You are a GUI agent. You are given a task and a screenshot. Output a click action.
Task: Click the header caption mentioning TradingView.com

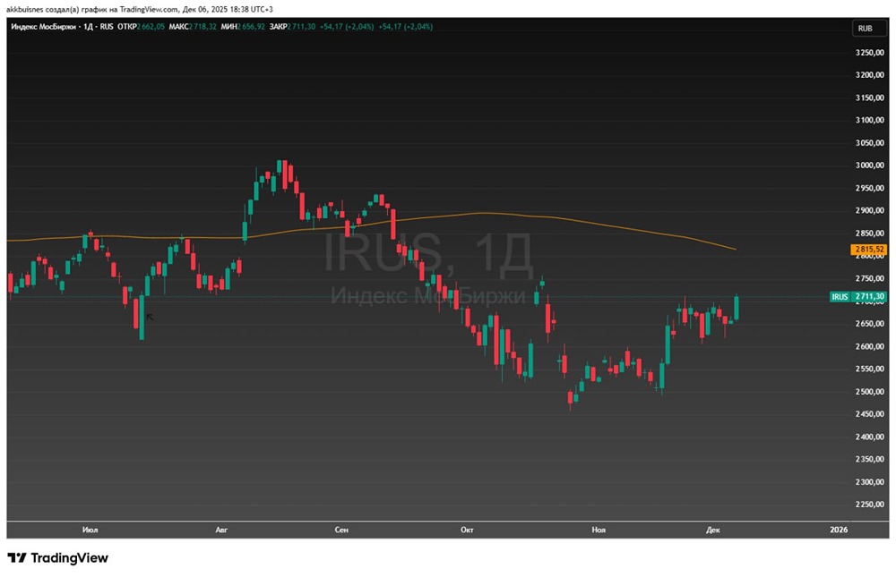(x=140, y=9)
